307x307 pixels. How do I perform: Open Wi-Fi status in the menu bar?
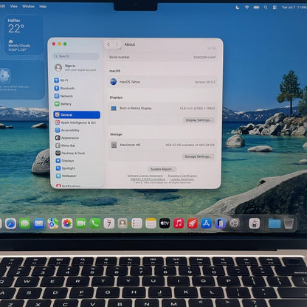click(246, 7)
